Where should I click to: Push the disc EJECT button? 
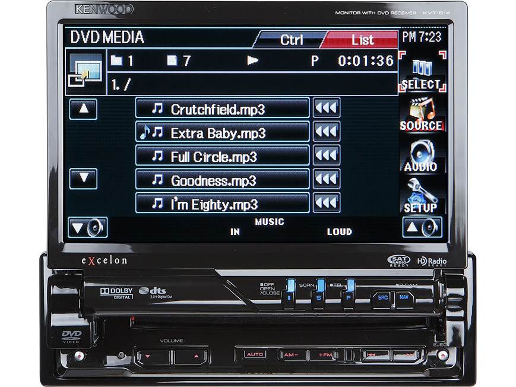click(443, 356)
